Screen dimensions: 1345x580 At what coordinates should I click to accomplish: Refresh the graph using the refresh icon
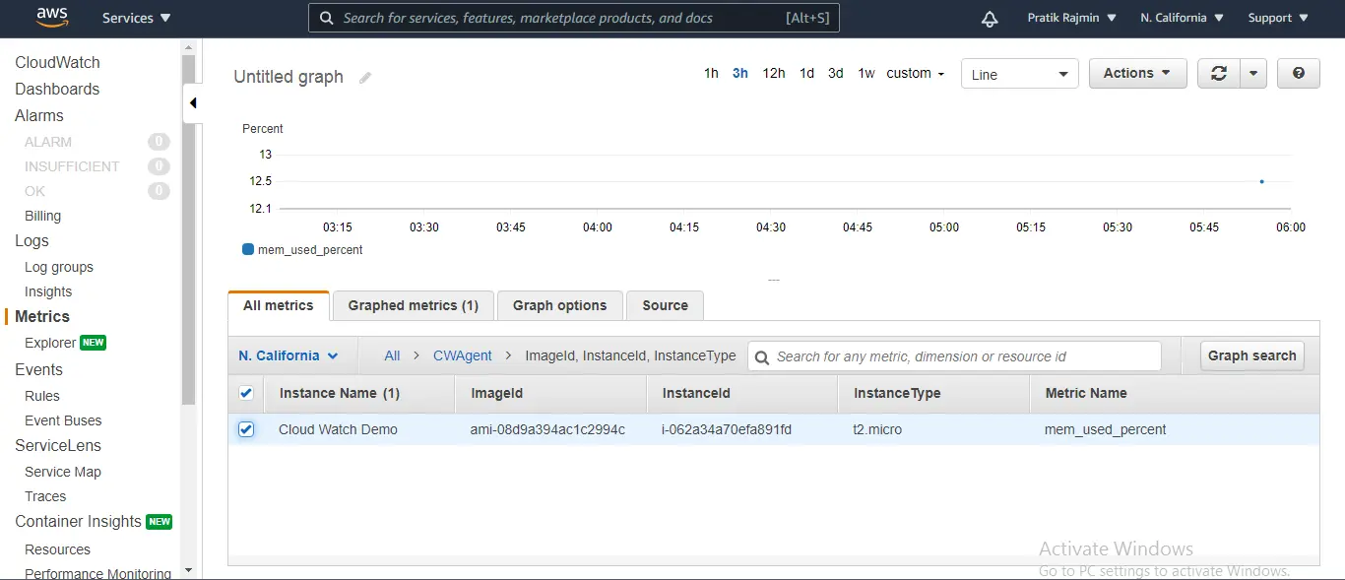pyautogui.click(x=1219, y=74)
